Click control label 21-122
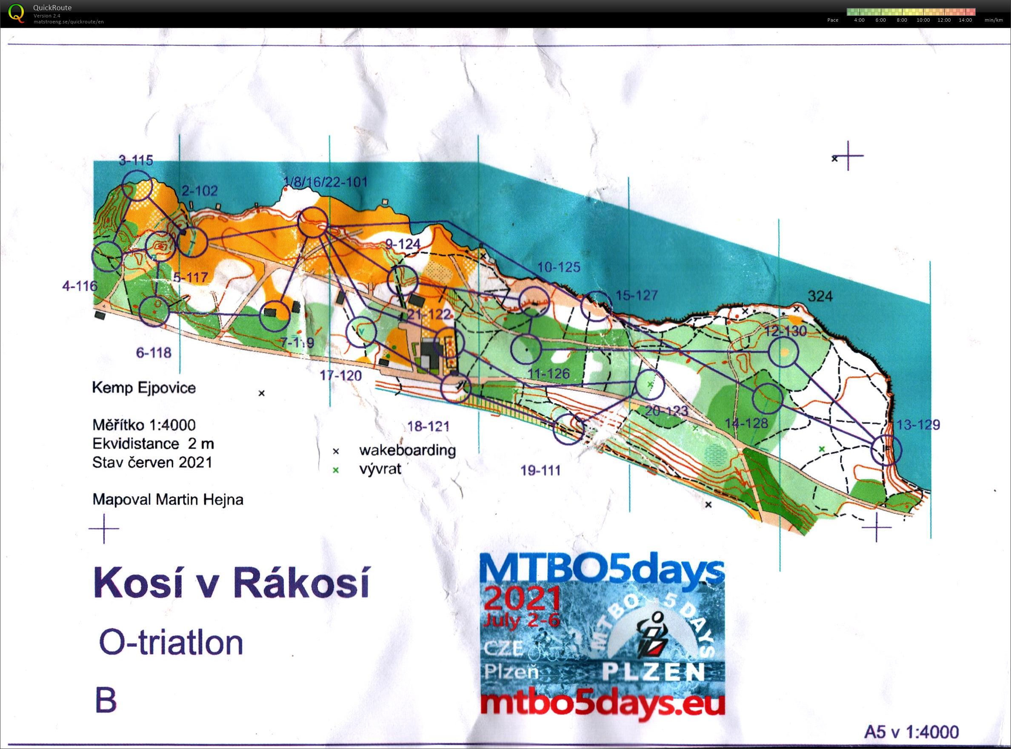Viewport: 1011px width, 749px height. (x=429, y=314)
